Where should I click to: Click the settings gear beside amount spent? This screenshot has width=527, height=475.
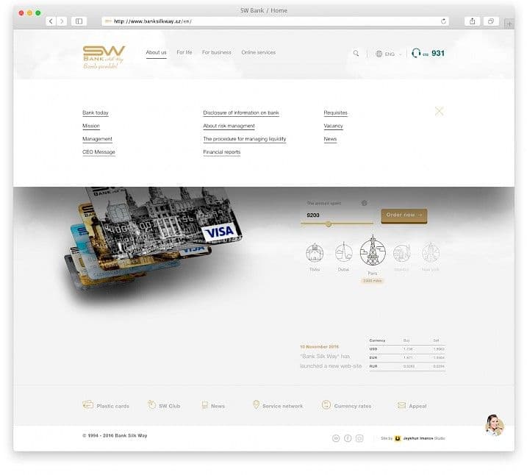pyautogui.click(x=364, y=203)
